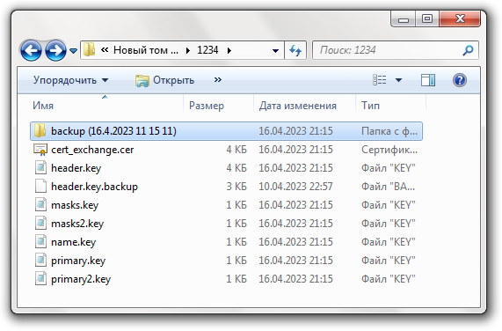Open the view options dropdown arrow
This screenshot has height=331, width=502.
click(x=398, y=80)
